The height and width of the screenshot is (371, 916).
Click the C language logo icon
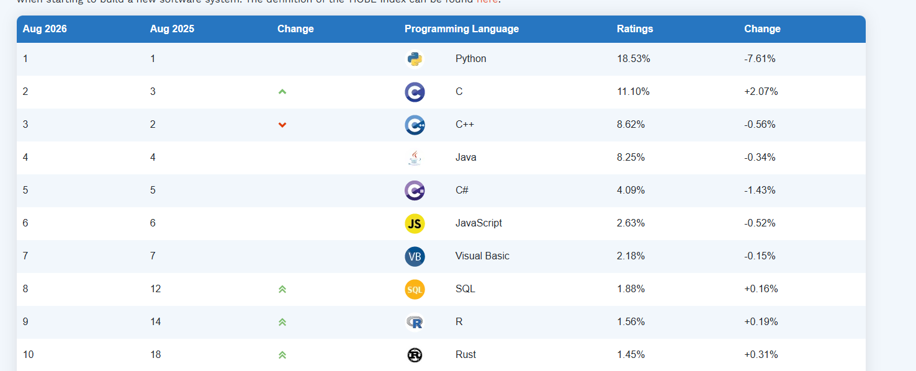(415, 92)
